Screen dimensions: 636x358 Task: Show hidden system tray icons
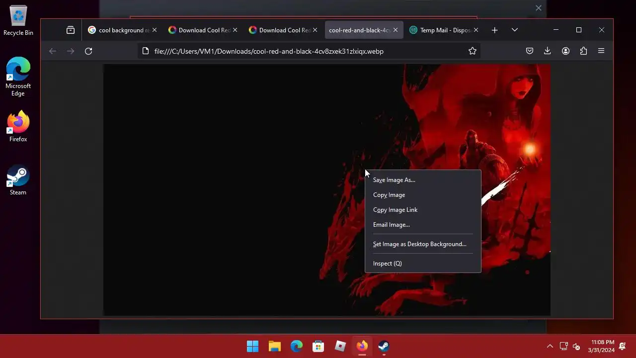pos(550,346)
